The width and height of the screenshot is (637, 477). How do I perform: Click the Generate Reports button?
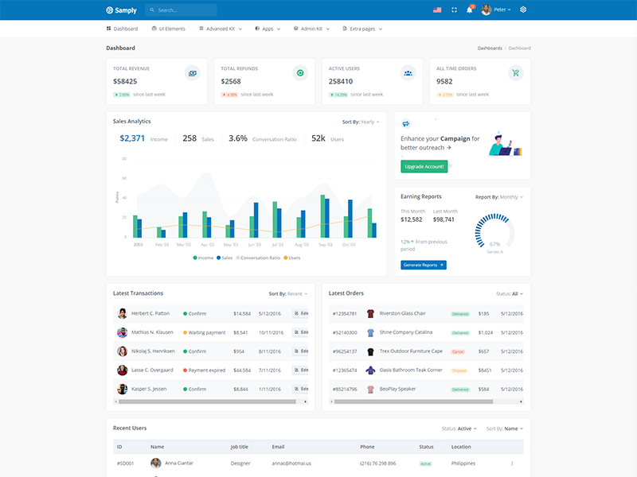click(424, 265)
